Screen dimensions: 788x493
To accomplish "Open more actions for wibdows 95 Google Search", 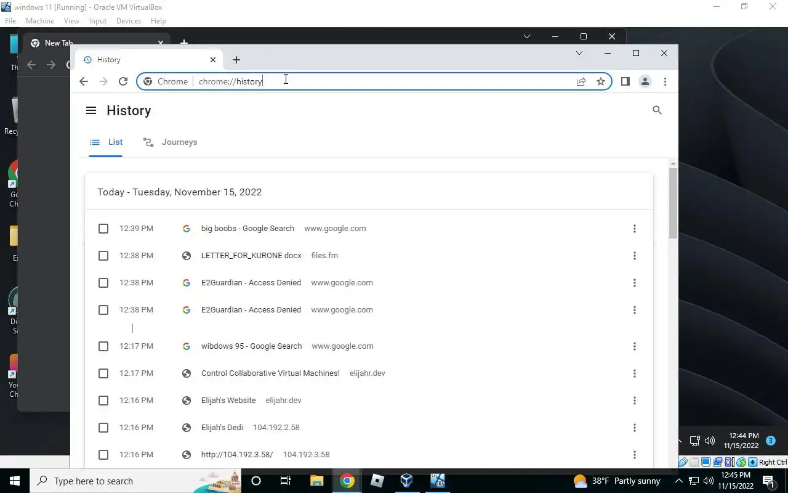I will coord(635,346).
